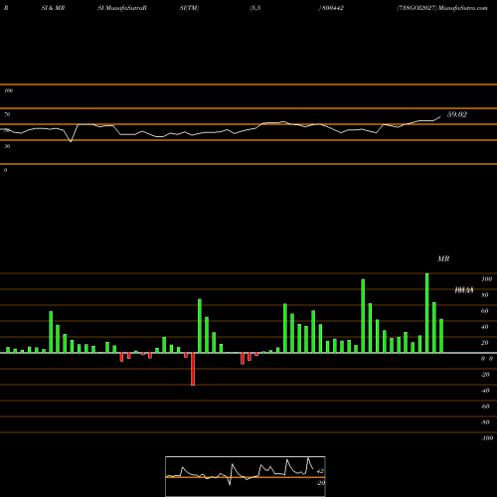Click the MR axis label -80
Screen dimensions: 497x497
[485, 422]
